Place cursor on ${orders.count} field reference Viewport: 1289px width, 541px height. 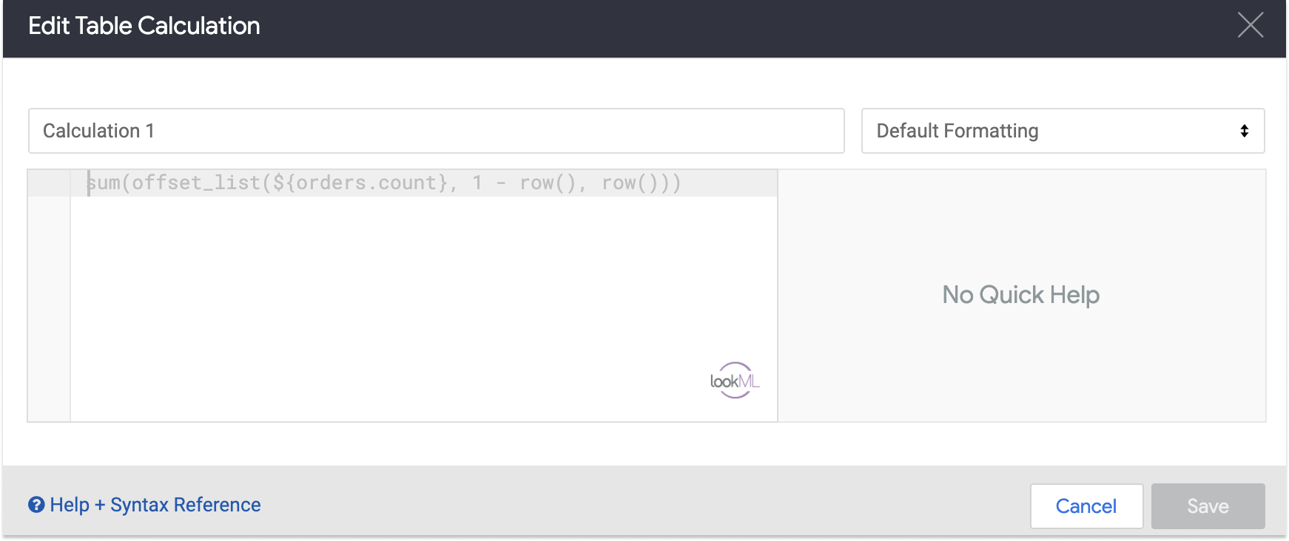[360, 183]
